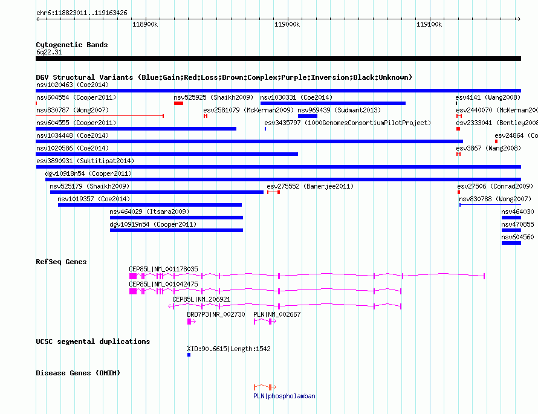Select the Cytogenetic Bands track title
This screenshot has width=538, height=414.
(72, 45)
